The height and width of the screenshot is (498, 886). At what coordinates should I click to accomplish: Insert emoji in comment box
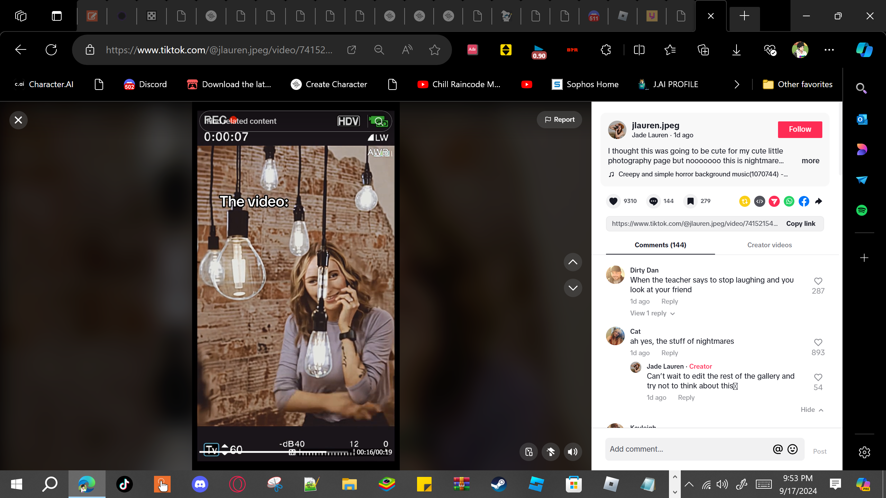793,449
